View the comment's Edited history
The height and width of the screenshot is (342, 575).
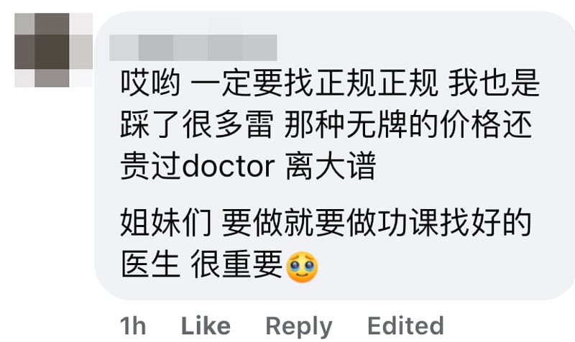pos(405,325)
